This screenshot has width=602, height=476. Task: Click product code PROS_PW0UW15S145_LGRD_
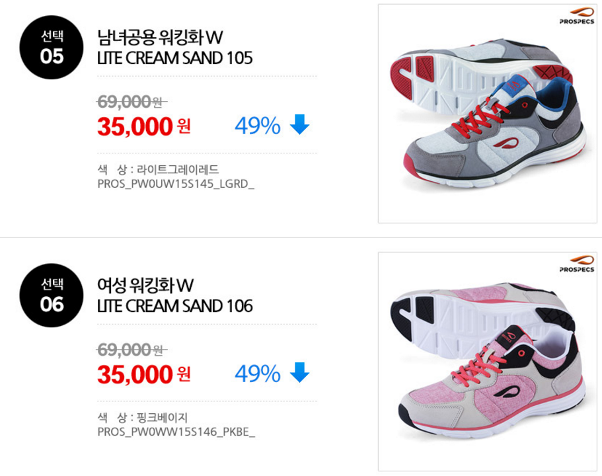[x=176, y=184]
